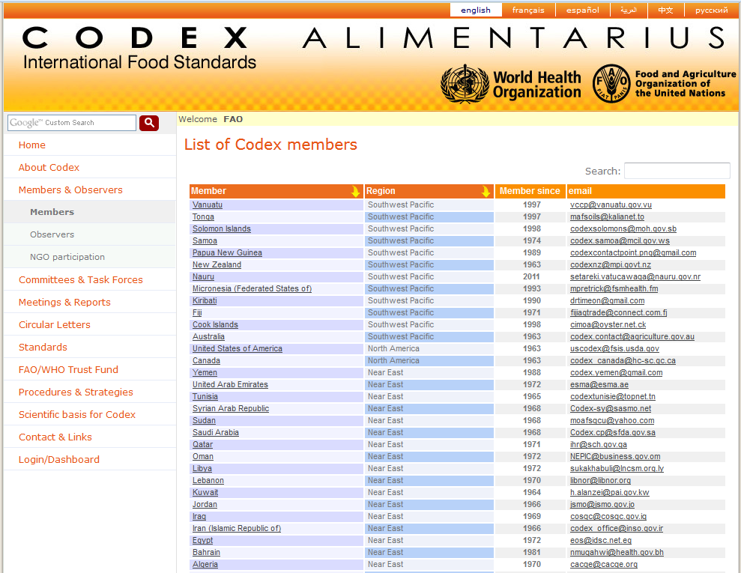This screenshot has height=573, width=741.
Task: Click the Codex Alimentarius banner title
Action: click(373, 38)
